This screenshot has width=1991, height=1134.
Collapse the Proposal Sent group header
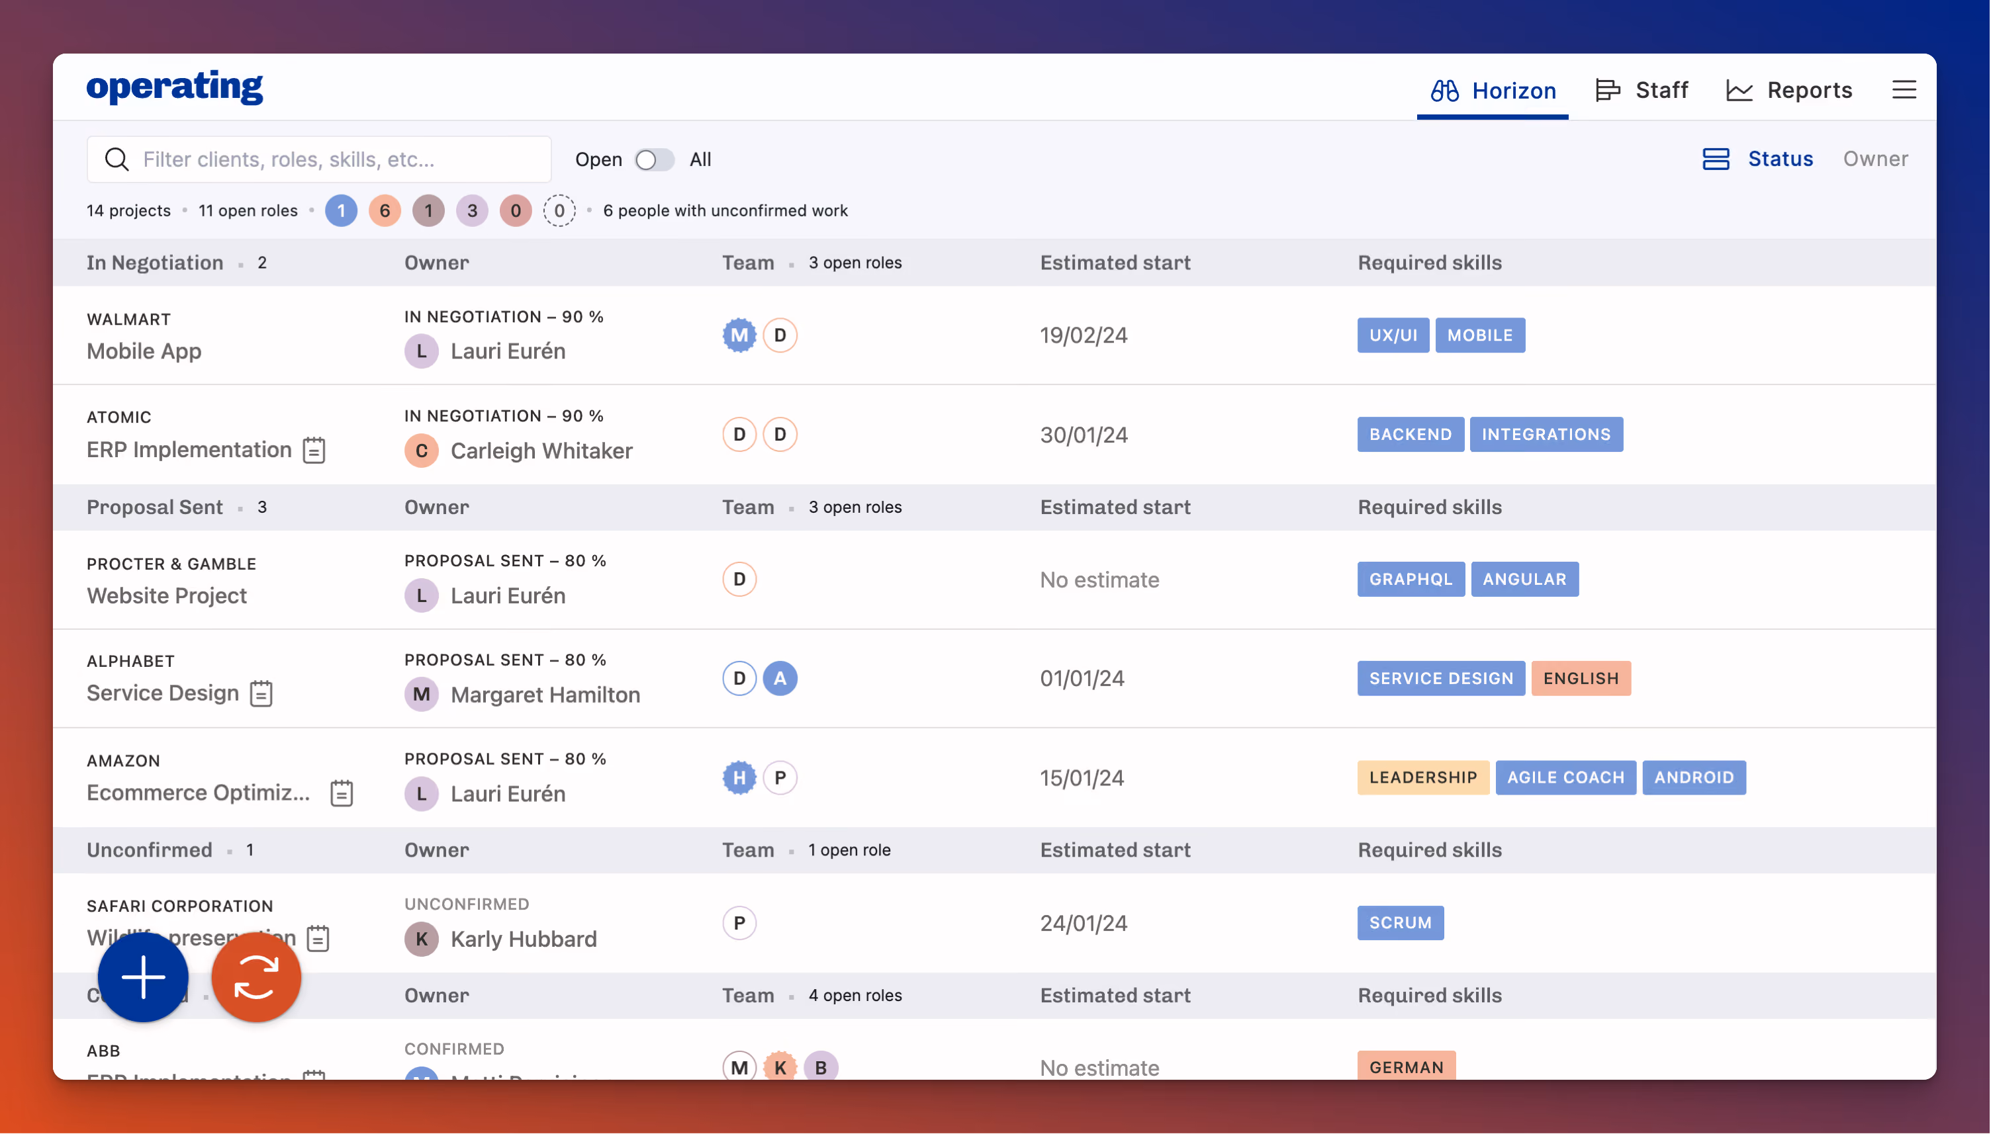click(155, 507)
